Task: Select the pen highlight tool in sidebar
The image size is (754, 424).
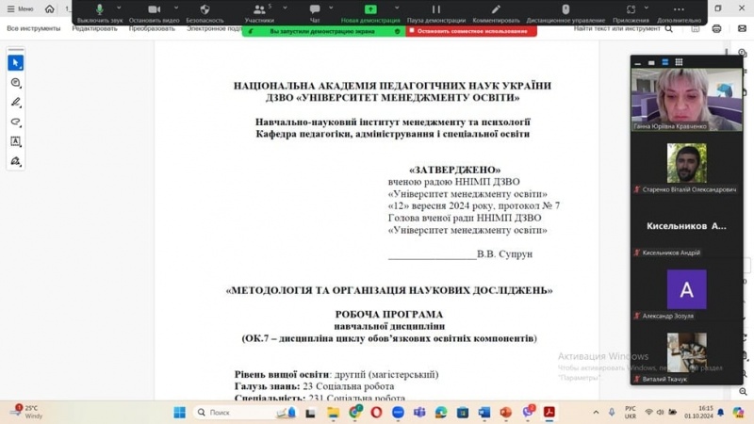Action: click(x=15, y=103)
